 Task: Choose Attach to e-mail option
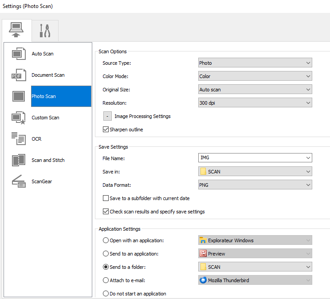click(106, 280)
